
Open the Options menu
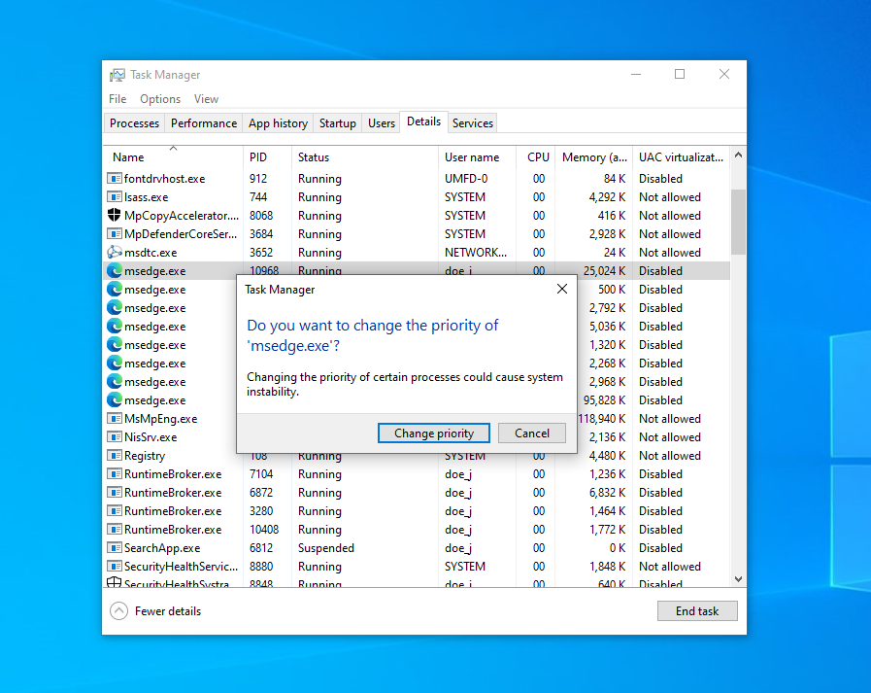point(160,99)
